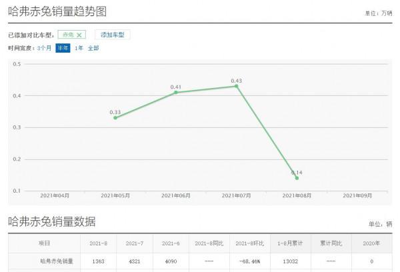Switch the time range to 1年

pos(79,48)
